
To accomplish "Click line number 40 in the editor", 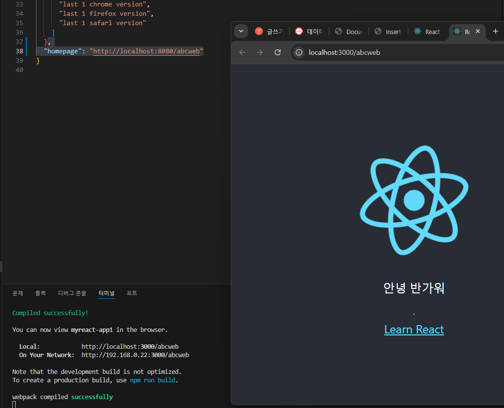I will [x=19, y=70].
